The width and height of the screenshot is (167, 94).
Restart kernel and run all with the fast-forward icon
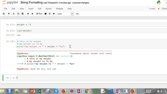pos(54,14)
